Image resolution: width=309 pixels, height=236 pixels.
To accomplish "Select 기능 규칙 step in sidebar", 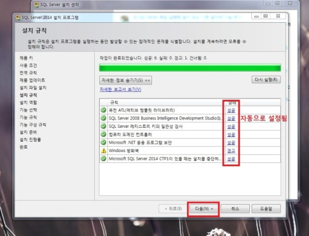I will 28,117.
